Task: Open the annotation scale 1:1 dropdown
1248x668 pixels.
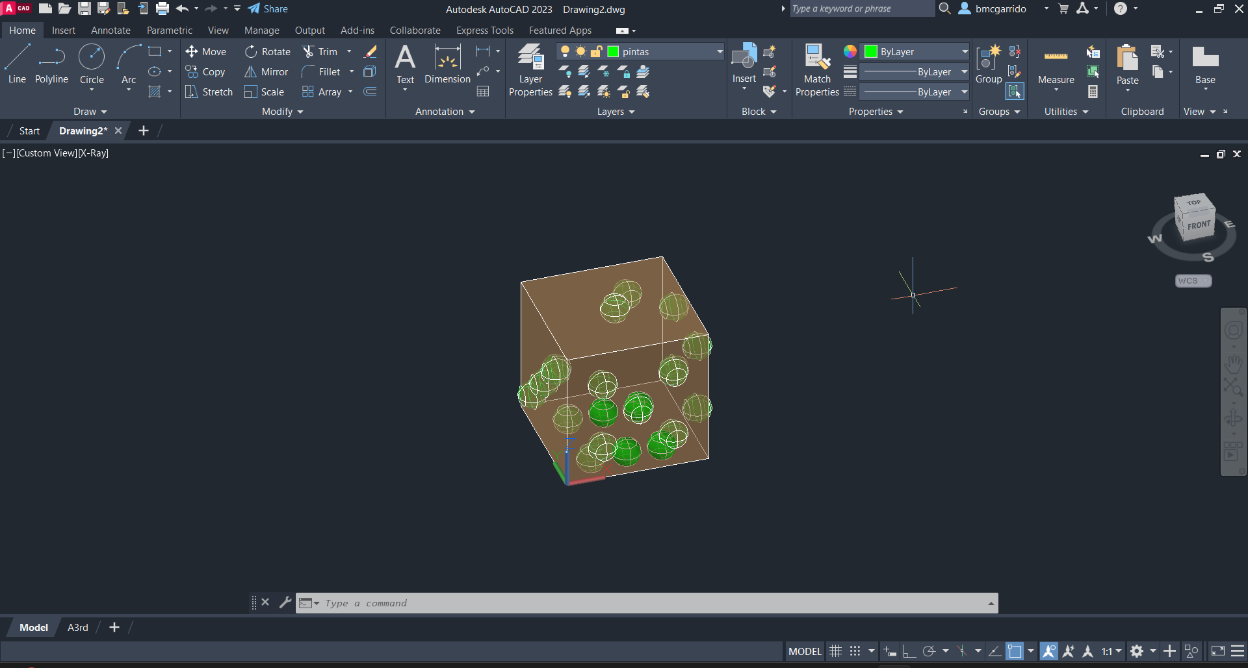Action: 1111,651
